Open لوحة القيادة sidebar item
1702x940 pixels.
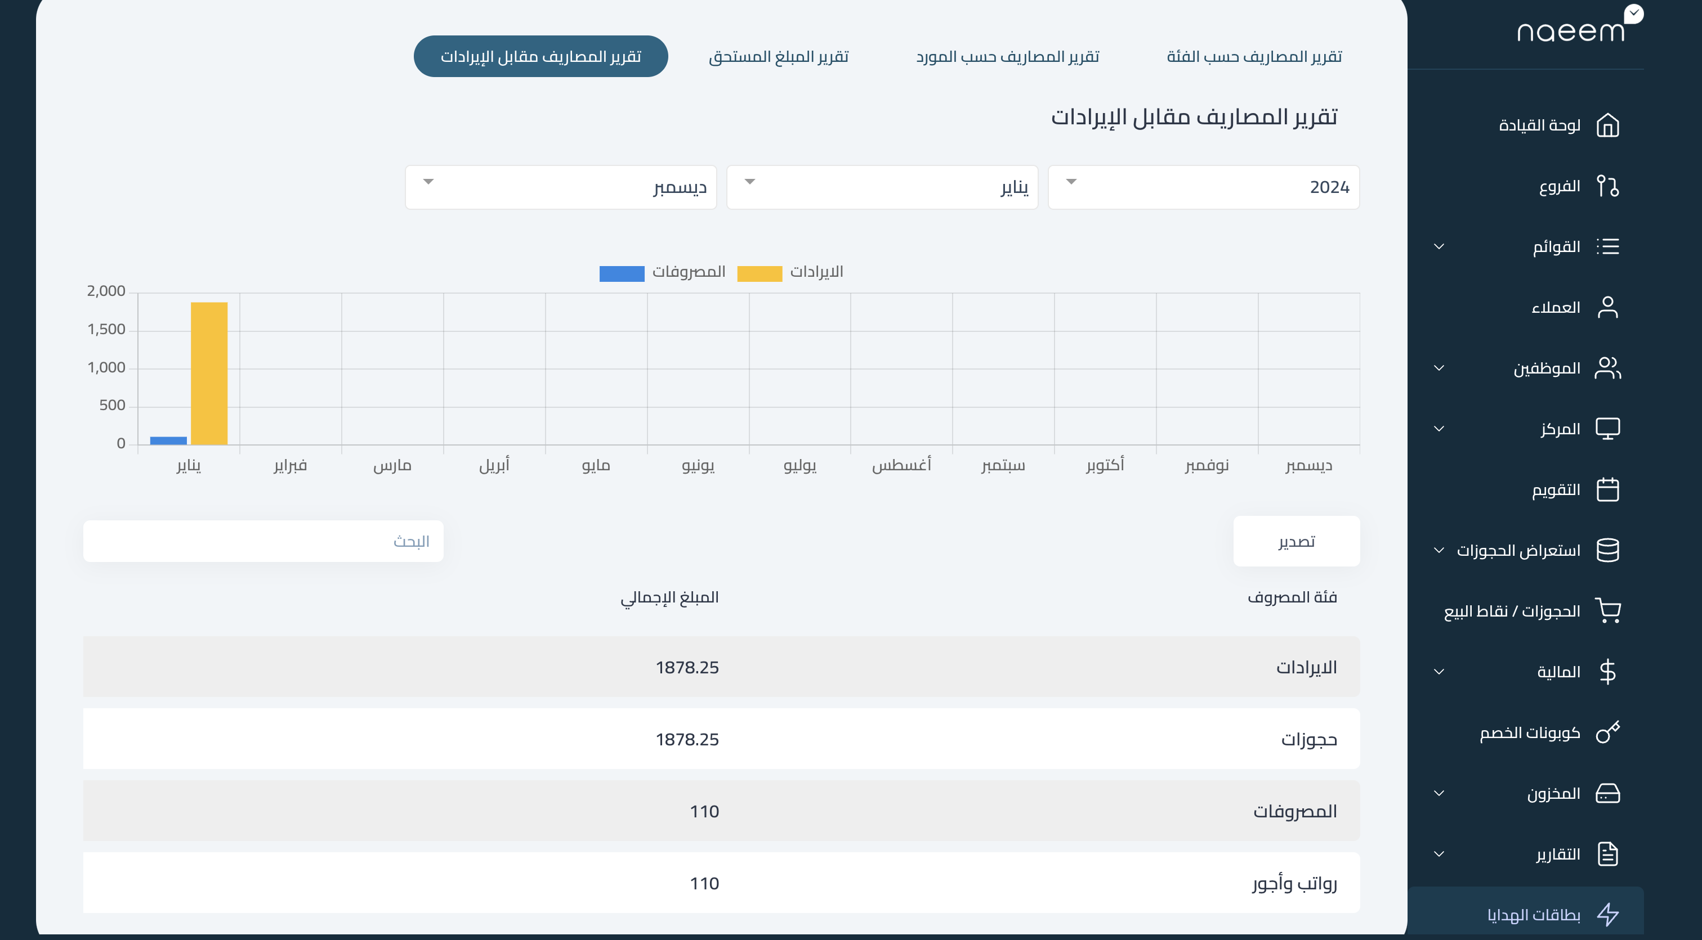coord(1539,125)
